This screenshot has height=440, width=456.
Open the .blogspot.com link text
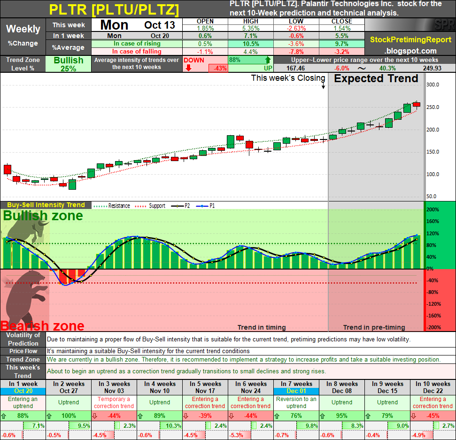[410, 51]
